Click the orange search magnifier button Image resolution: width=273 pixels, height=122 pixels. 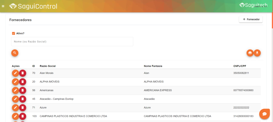15,53
